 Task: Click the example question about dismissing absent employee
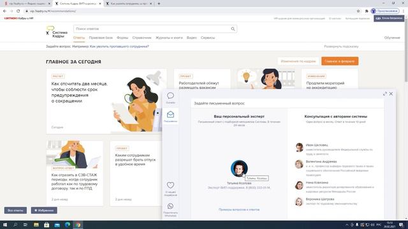coord(119,46)
